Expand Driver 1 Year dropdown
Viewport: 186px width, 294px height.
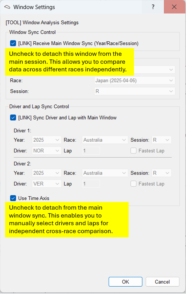(x=46, y=140)
